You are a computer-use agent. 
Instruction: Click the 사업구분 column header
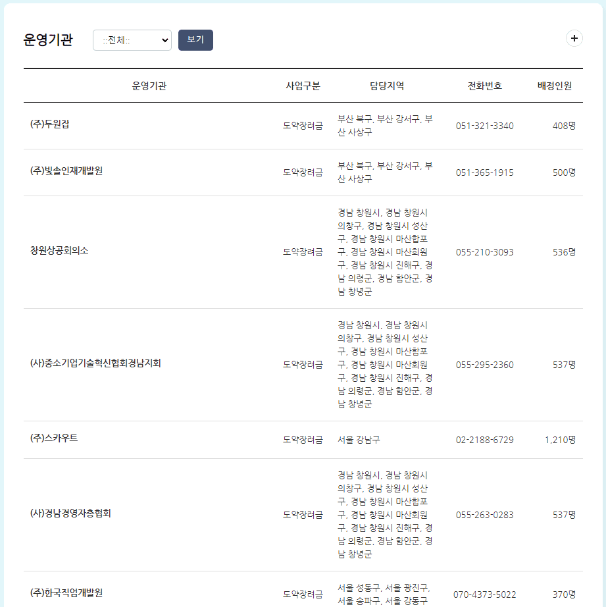[303, 85]
